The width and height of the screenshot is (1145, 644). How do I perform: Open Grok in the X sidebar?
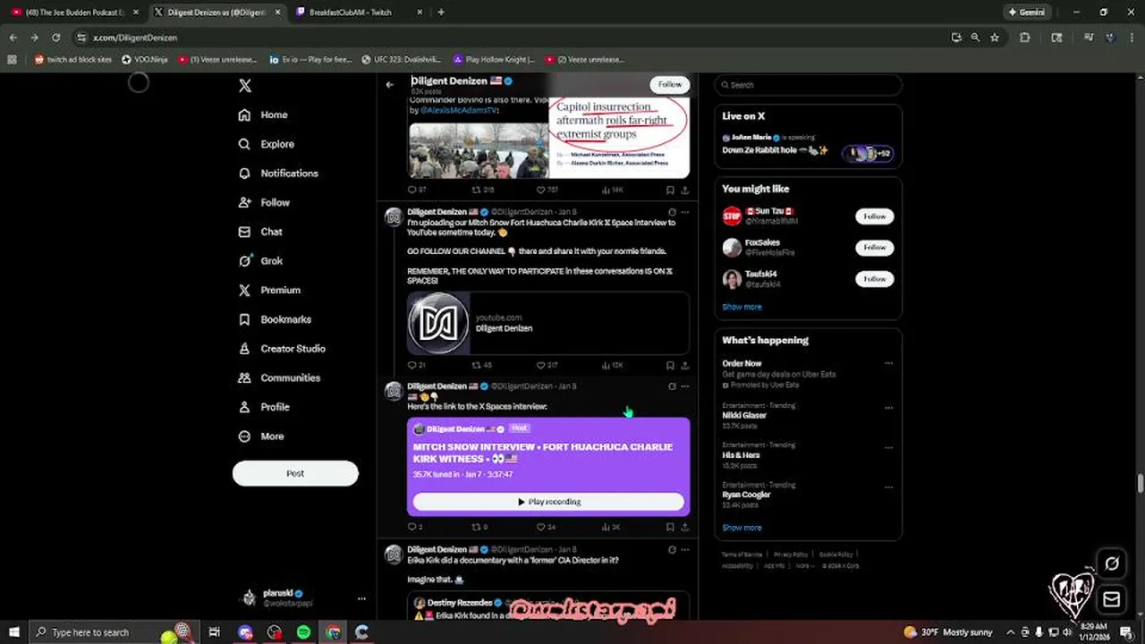[260, 261]
